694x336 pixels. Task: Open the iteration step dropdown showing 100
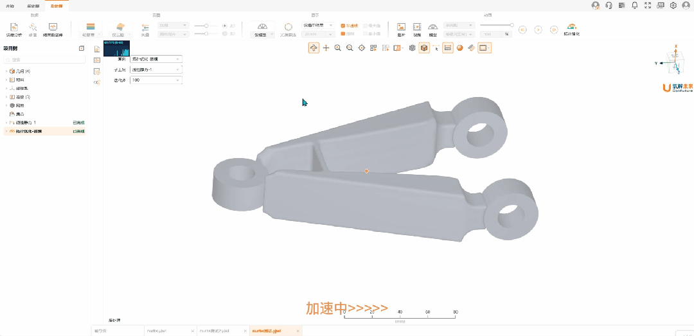[x=156, y=80]
